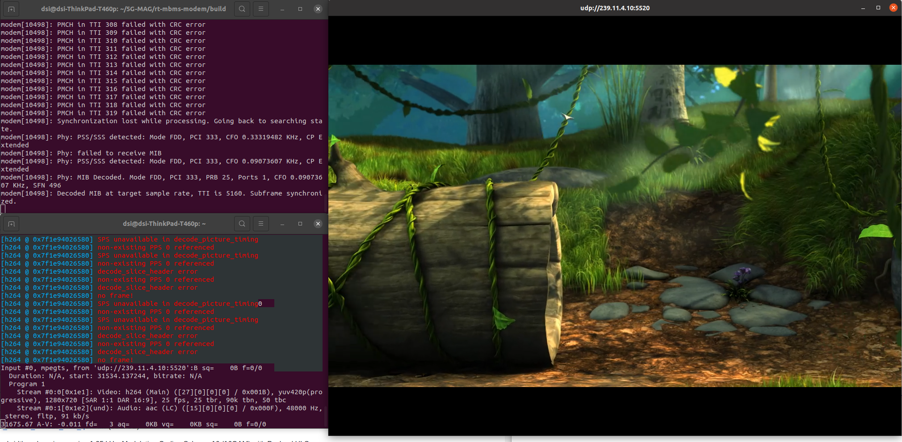Close the udp video player with red button

894,8
